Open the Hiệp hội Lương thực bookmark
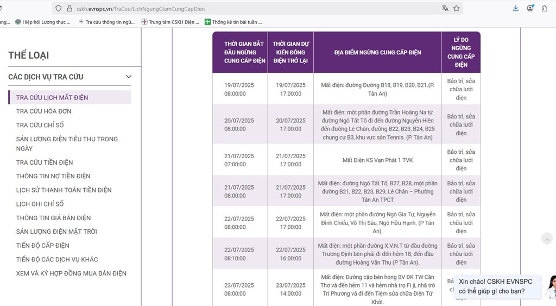Viewport: 556px width, 306px height. (x=43, y=22)
